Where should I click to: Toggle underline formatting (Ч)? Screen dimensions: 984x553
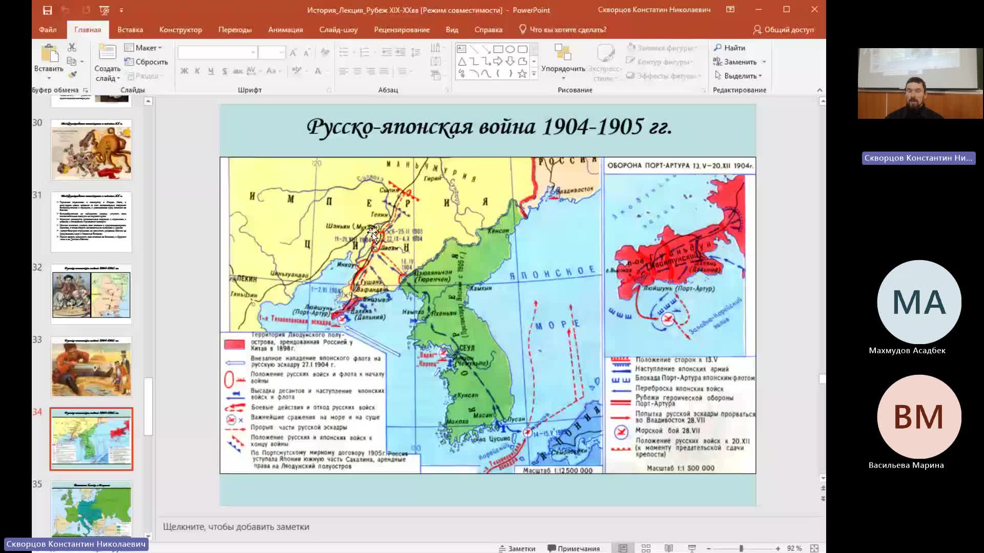pyautogui.click(x=211, y=71)
